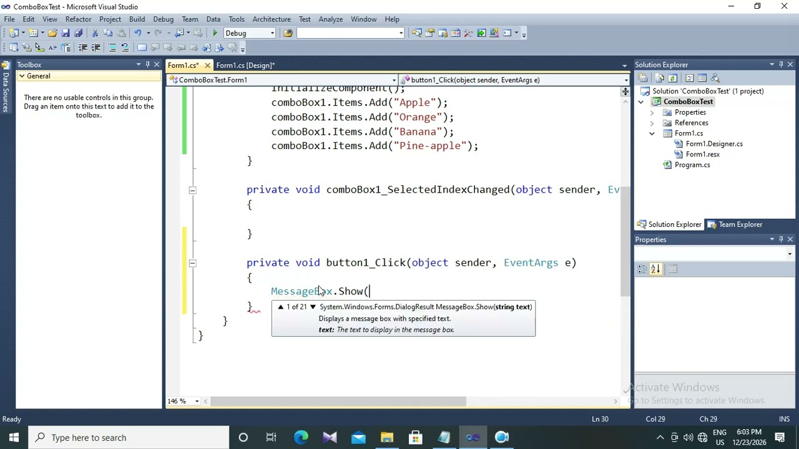The height and width of the screenshot is (449, 799).
Task: Click the code editor vertical scrollbar thumb
Action: pos(625,241)
